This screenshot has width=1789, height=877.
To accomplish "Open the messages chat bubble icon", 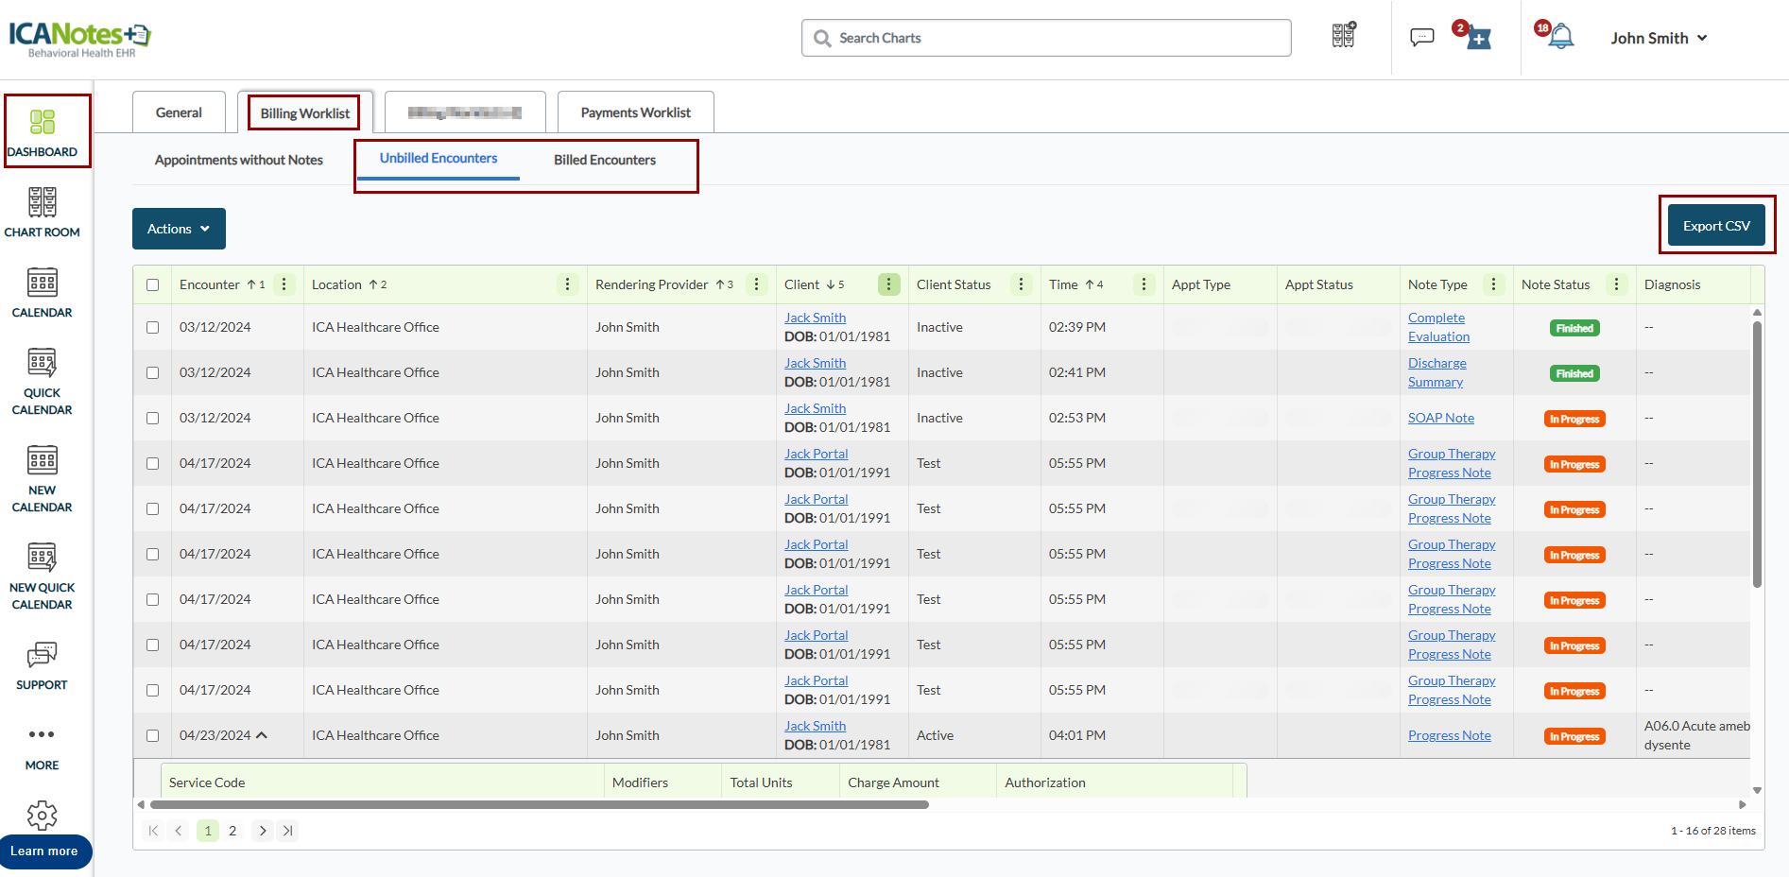I will [x=1421, y=38].
